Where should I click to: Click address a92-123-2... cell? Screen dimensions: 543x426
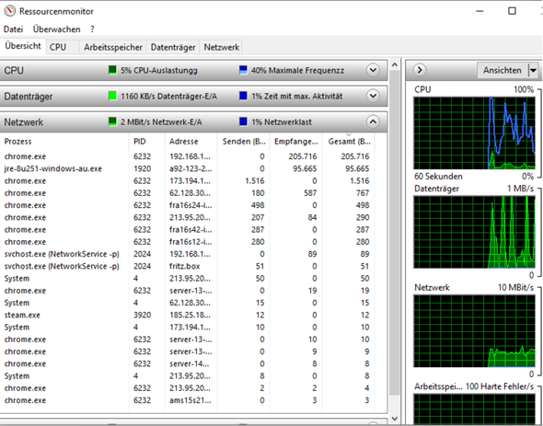pos(191,168)
